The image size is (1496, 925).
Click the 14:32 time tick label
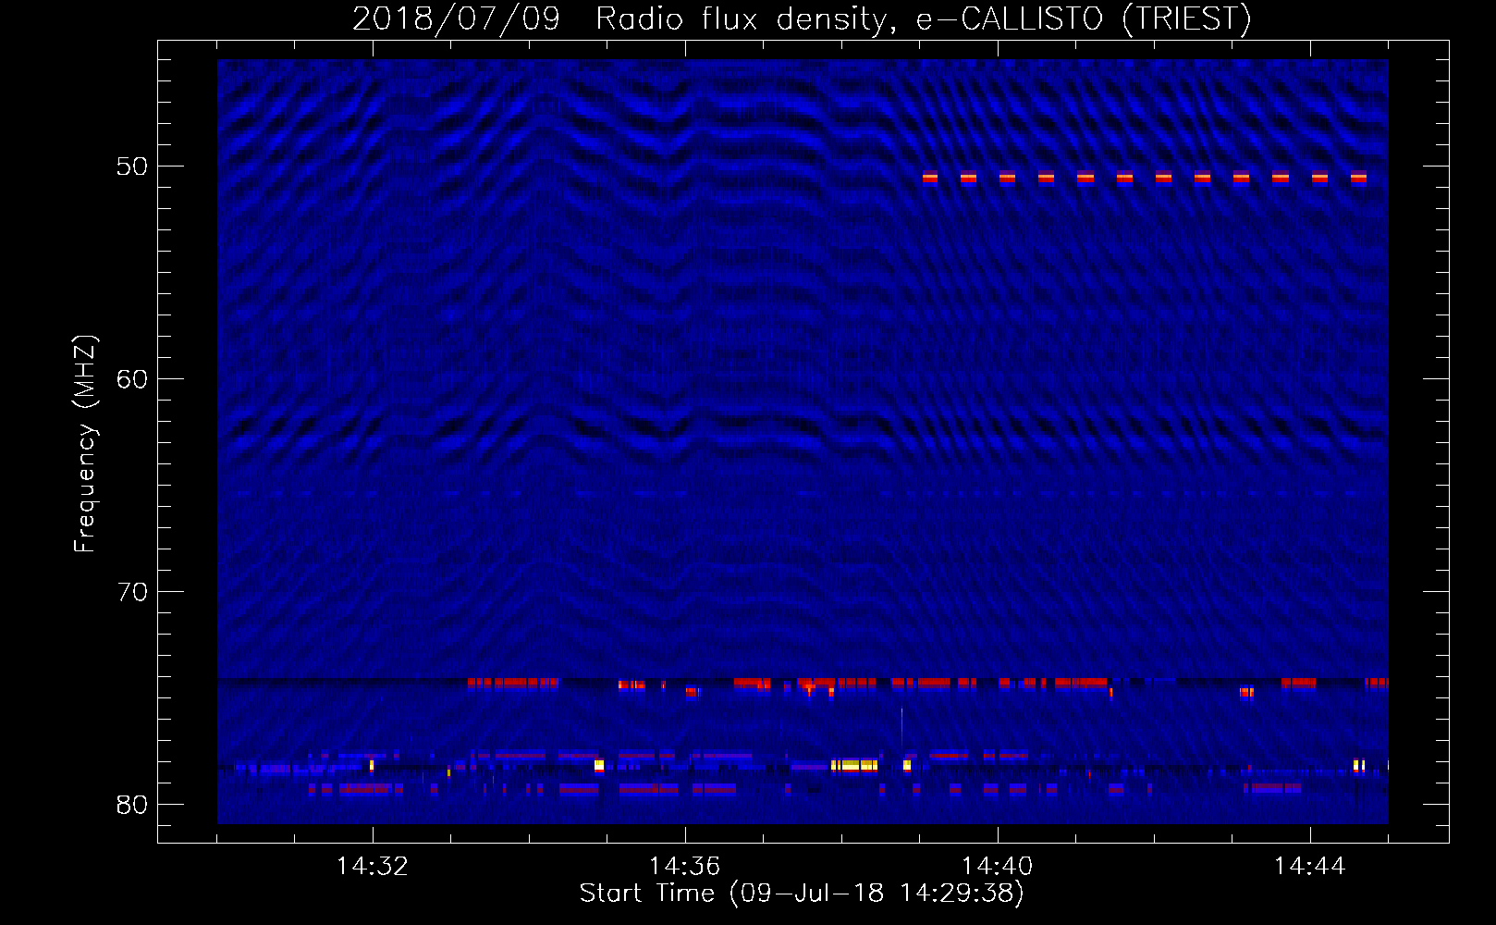pyautogui.click(x=373, y=866)
